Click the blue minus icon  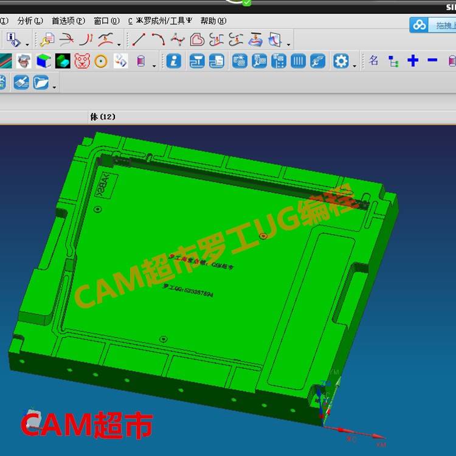pos(432,60)
